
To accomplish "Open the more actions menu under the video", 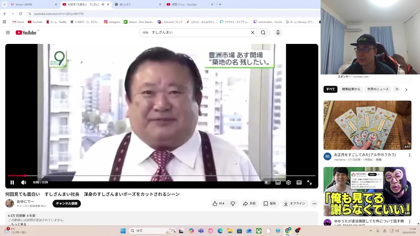I will coord(314,204).
